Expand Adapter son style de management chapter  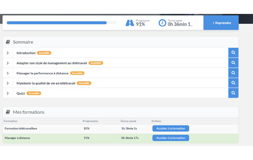tap(8, 63)
